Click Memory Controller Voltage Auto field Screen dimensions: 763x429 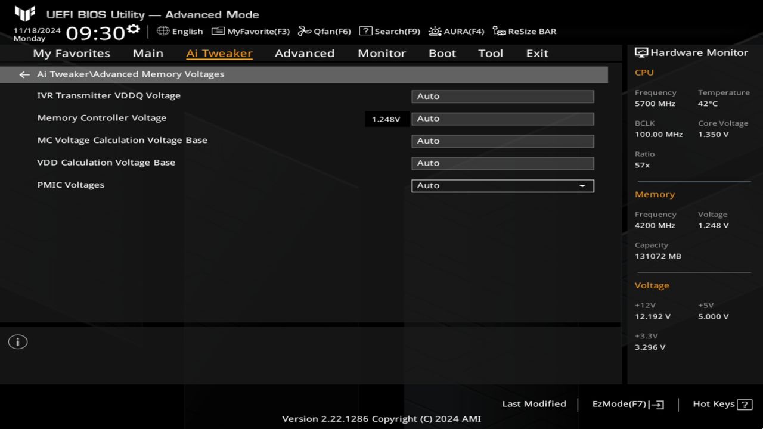(503, 119)
